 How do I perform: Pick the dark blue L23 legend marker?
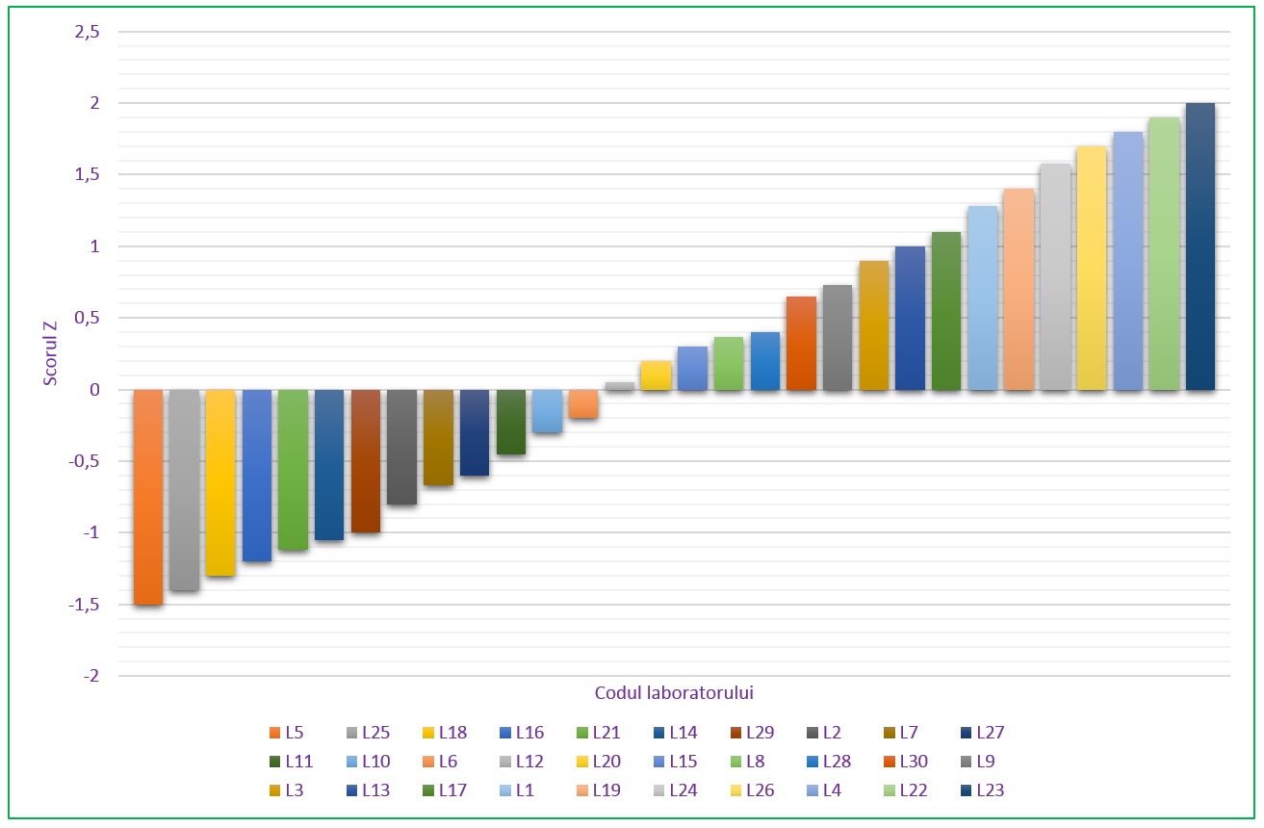click(x=966, y=791)
